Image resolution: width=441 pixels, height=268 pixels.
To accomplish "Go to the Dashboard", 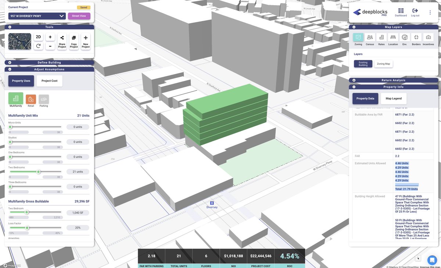I will coord(401,12).
